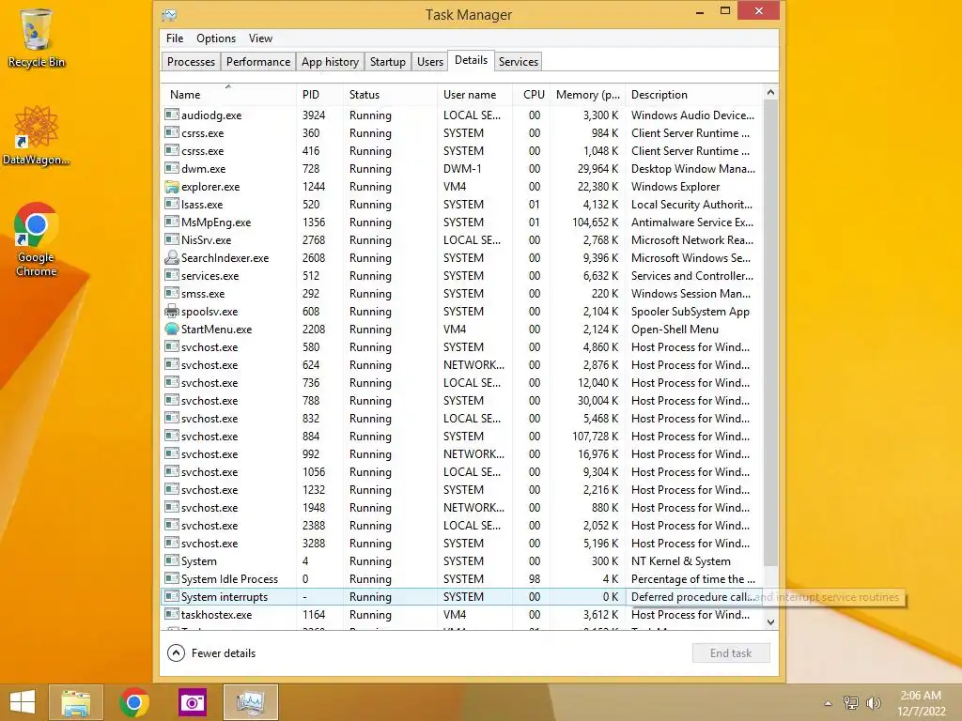The width and height of the screenshot is (962, 721).
Task: Click the Task Manager taskbar button
Action: 250,702
